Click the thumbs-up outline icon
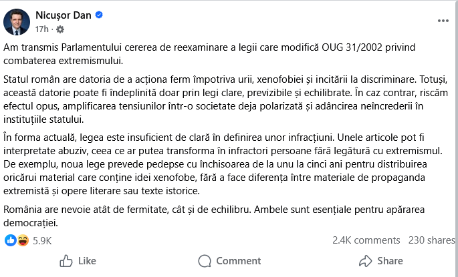 tap(66, 261)
